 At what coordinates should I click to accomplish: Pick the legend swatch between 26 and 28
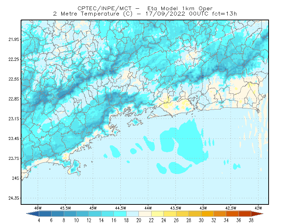[183, 214]
